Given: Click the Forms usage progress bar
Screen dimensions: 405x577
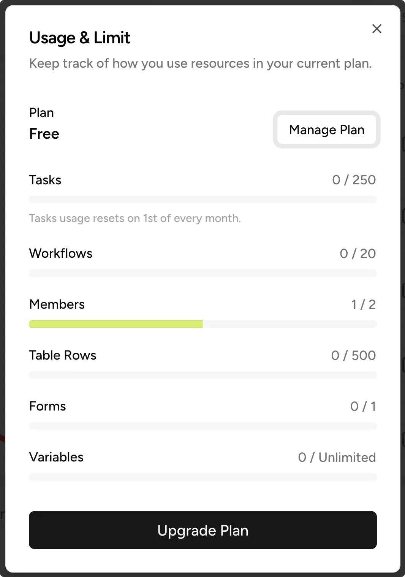Looking at the screenshot, I should tap(203, 426).
